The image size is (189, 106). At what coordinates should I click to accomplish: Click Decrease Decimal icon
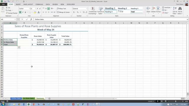click(x=86, y=12)
